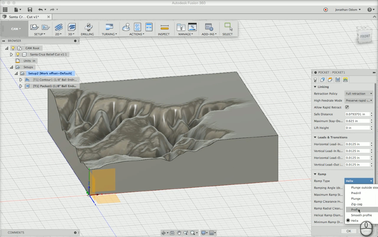
Task: Open the Retraction Policy dropdown
Action: tap(358, 94)
